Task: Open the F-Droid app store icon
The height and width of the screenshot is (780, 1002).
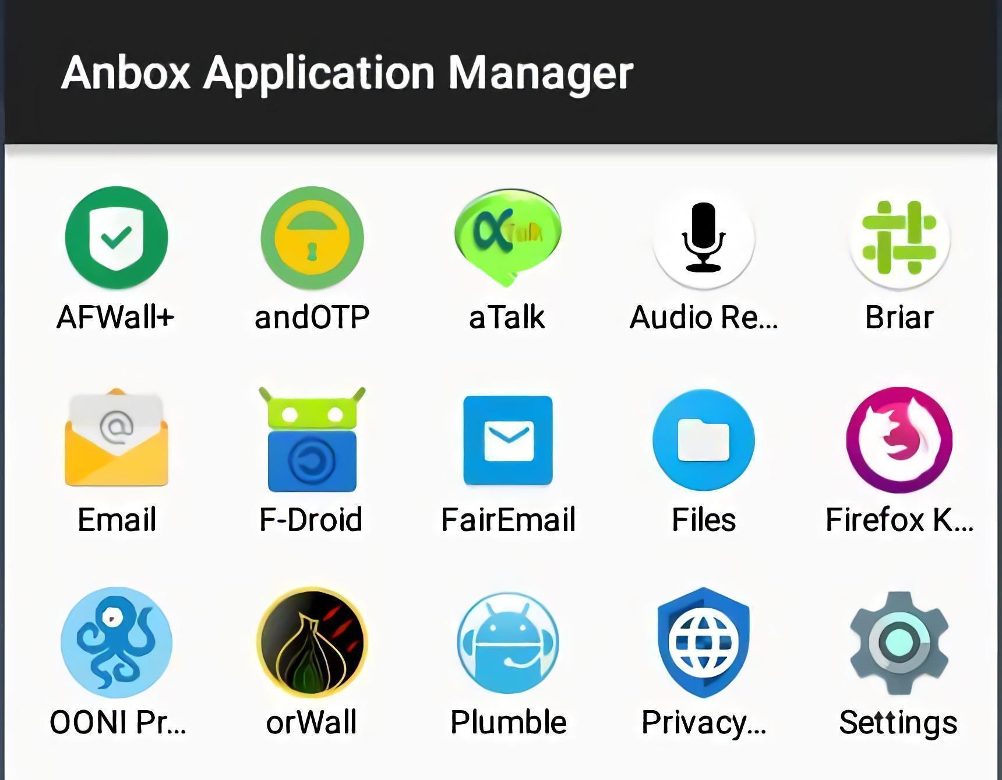Action: 312,439
